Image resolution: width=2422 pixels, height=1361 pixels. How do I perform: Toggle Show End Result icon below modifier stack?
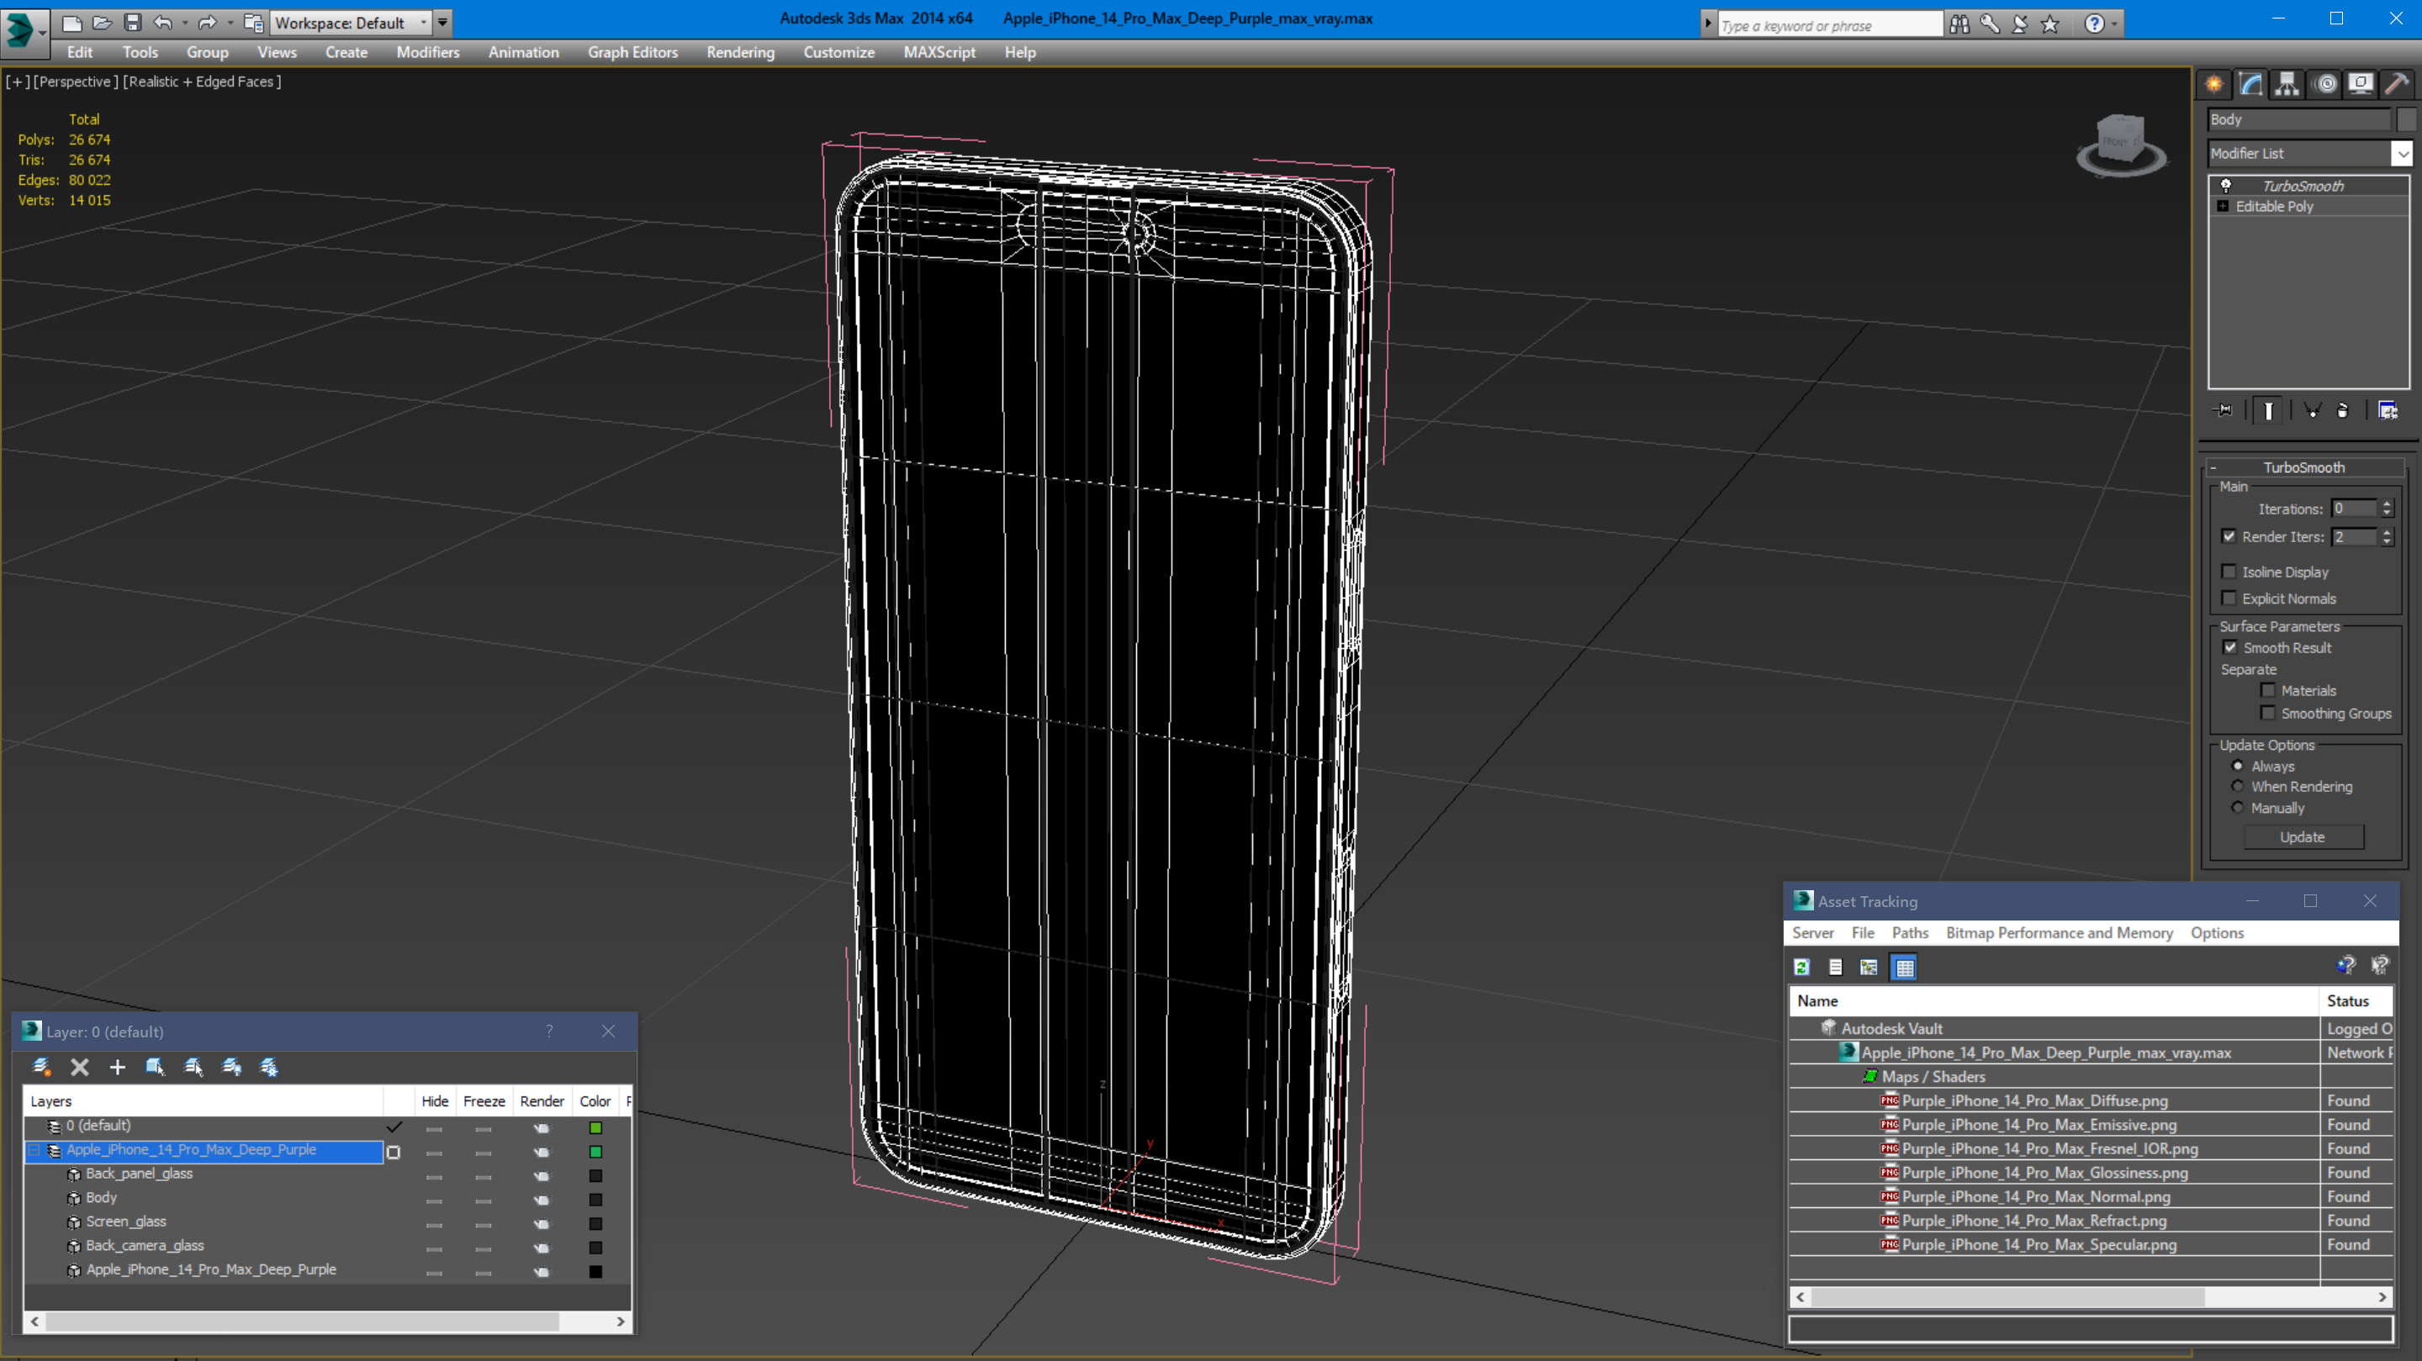point(2269,411)
